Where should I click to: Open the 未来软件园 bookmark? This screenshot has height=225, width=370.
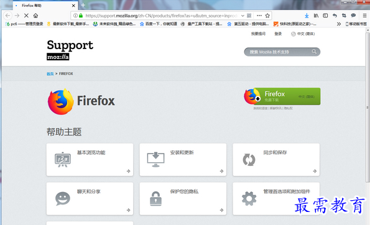pyautogui.click(x=114, y=24)
